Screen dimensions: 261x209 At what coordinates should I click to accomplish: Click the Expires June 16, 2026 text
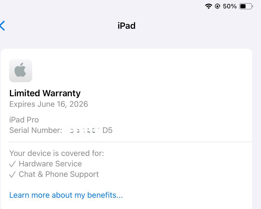click(49, 104)
